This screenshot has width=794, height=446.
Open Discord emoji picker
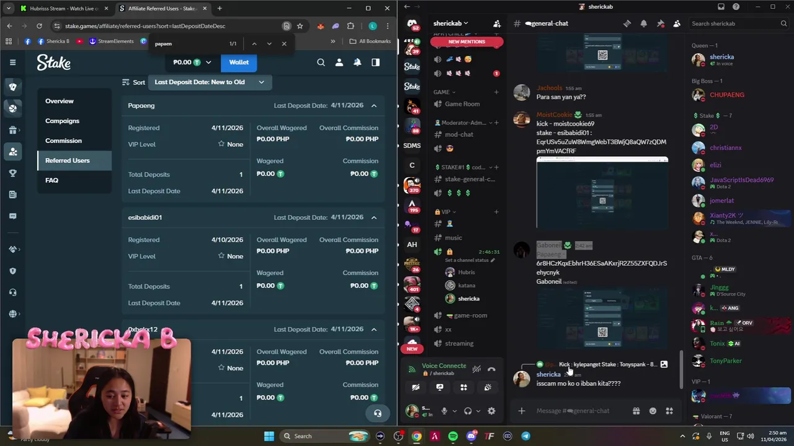pyautogui.click(x=653, y=411)
